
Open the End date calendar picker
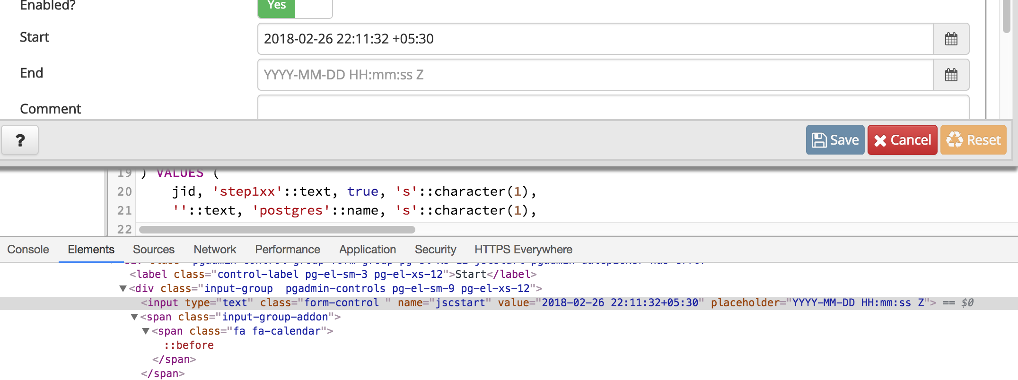(x=951, y=75)
